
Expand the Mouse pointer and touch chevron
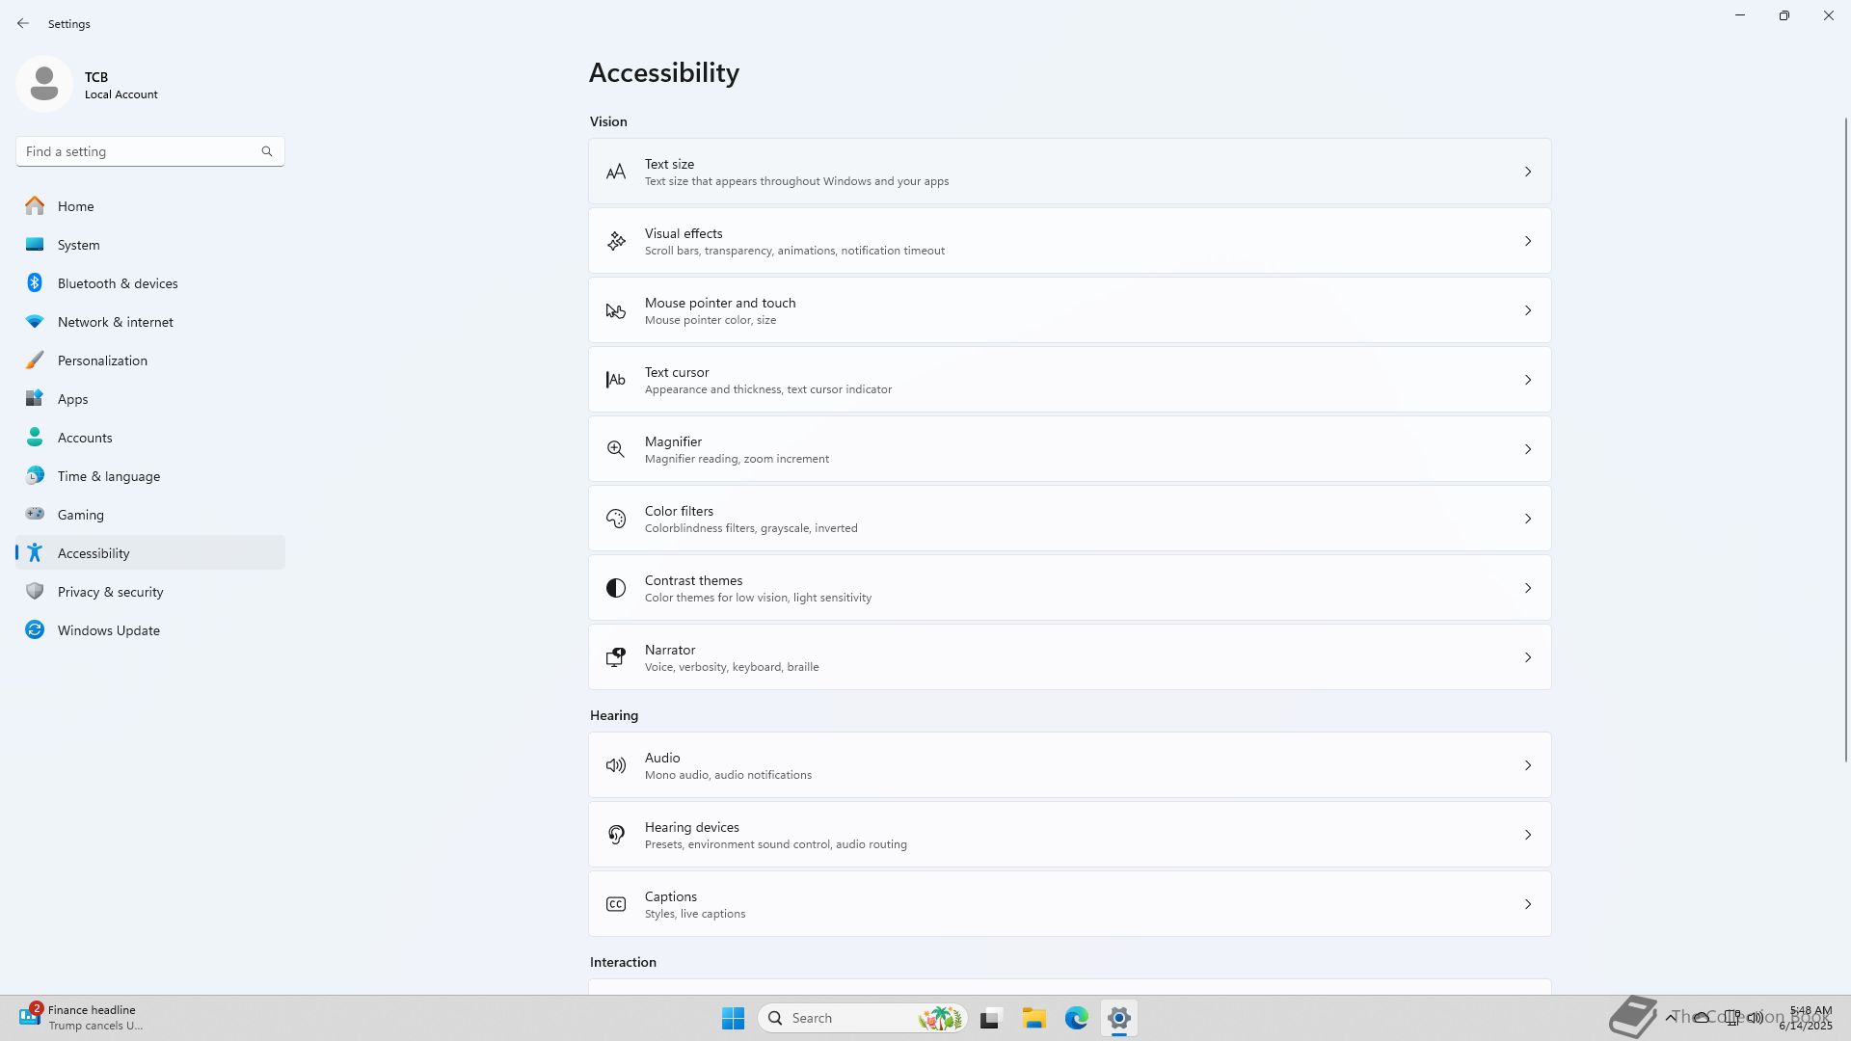(1527, 310)
